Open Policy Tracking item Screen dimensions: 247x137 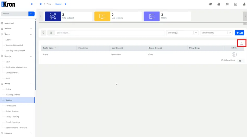coord(12,117)
